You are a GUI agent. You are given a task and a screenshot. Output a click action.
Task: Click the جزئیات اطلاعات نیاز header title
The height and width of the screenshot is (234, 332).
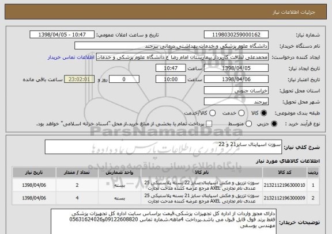point(294,12)
